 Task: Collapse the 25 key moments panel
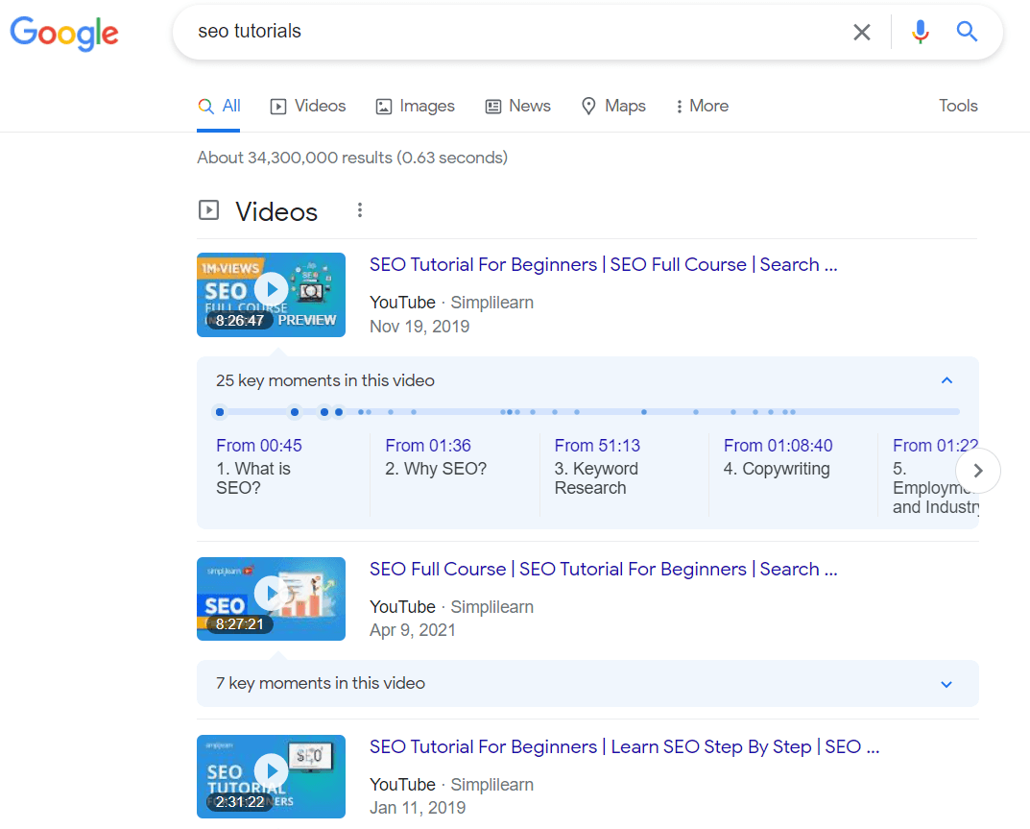click(946, 379)
